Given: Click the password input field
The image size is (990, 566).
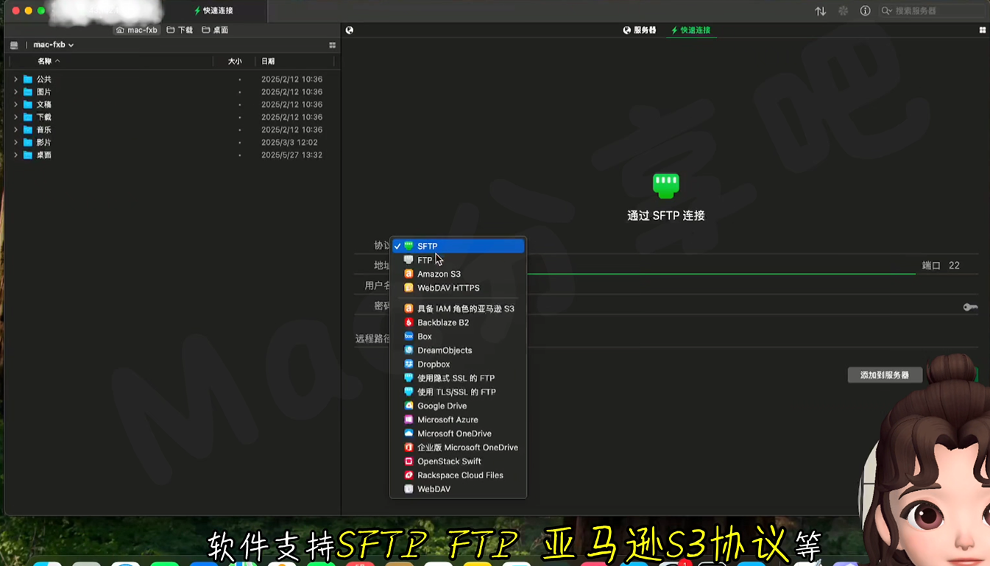Looking at the screenshot, I should click(x=743, y=307).
